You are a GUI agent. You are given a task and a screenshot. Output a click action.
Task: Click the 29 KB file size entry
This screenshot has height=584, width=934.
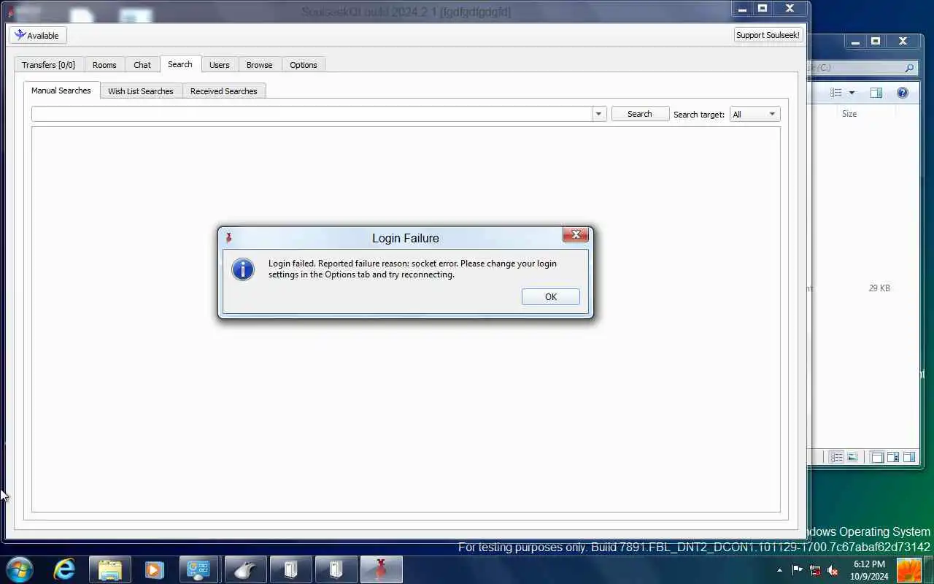pos(879,288)
